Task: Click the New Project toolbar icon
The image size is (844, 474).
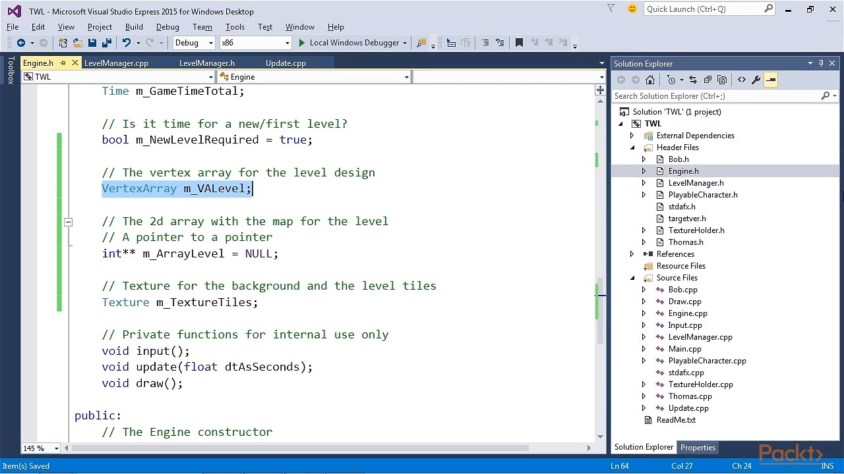Action: [x=63, y=43]
